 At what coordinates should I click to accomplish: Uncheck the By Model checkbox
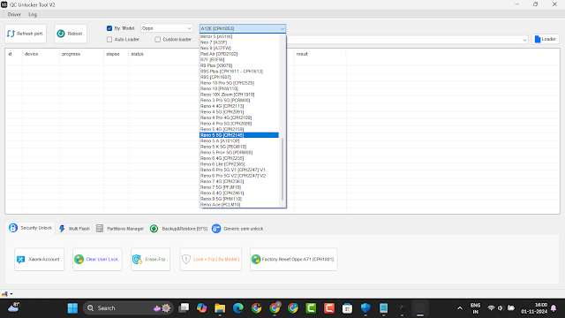(109, 28)
